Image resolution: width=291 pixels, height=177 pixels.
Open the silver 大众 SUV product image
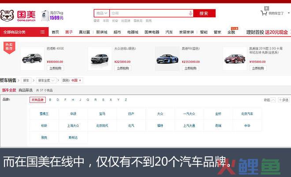pos(100,58)
